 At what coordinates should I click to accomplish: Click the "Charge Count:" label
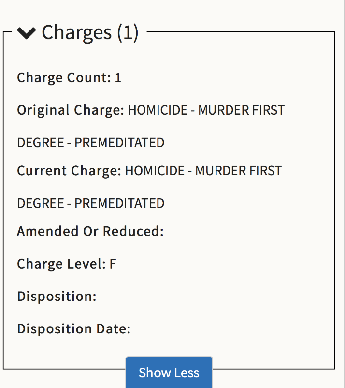click(64, 78)
